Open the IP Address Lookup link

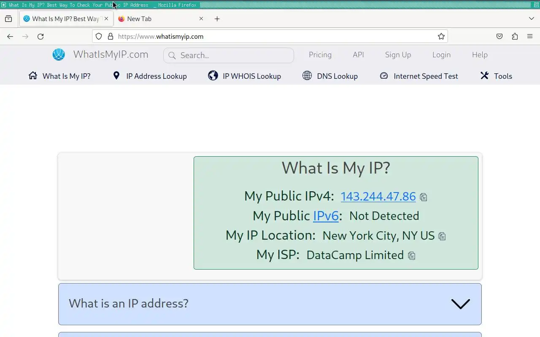click(x=157, y=76)
